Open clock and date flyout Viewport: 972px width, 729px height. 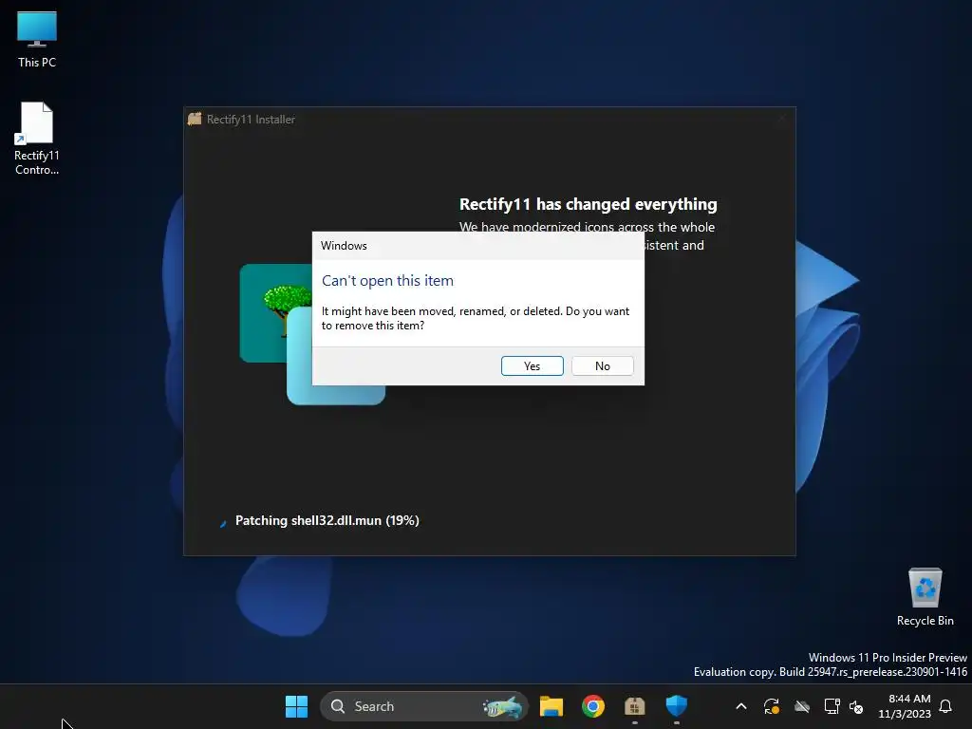point(905,706)
